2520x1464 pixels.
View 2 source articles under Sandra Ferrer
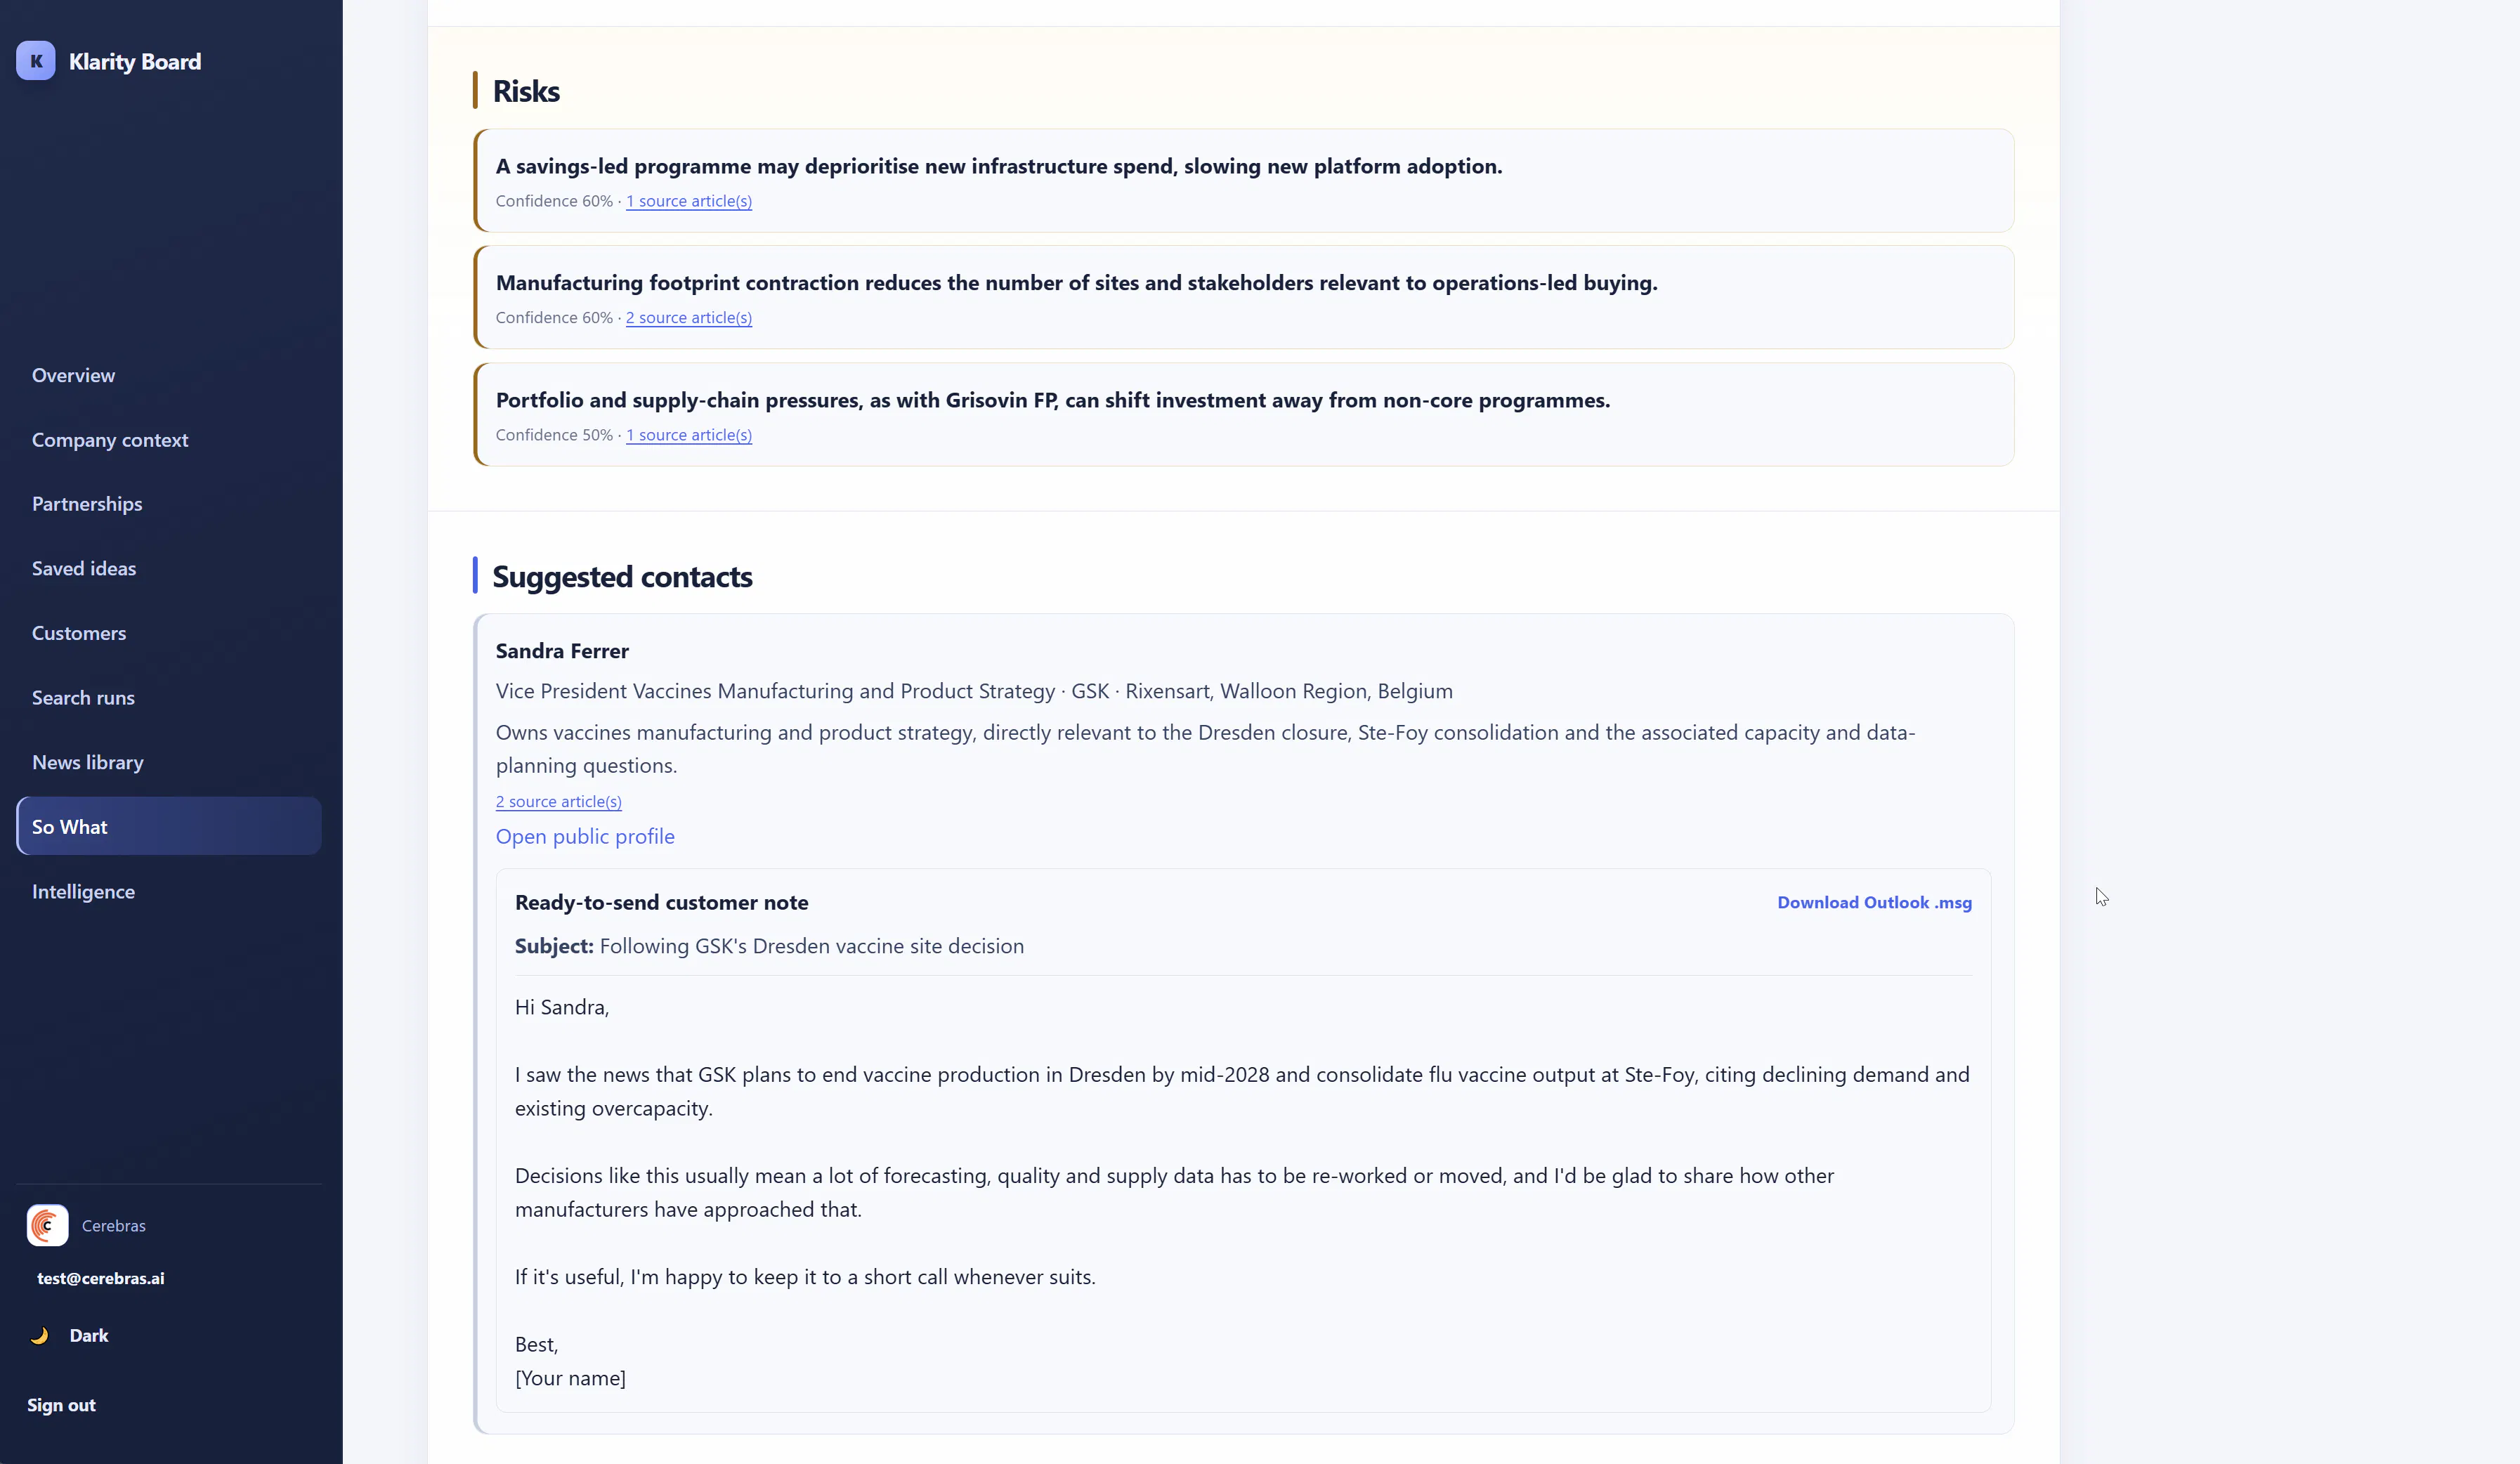pyautogui.click(x=559, y=802)
